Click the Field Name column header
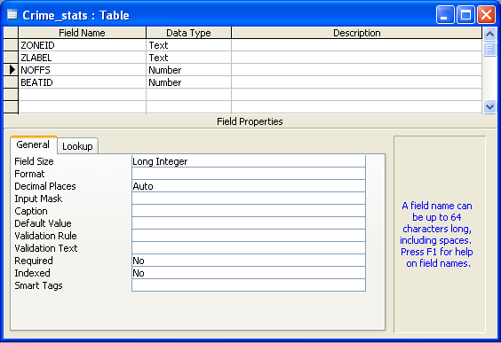The image size is (501, 343). pos(82,33)
